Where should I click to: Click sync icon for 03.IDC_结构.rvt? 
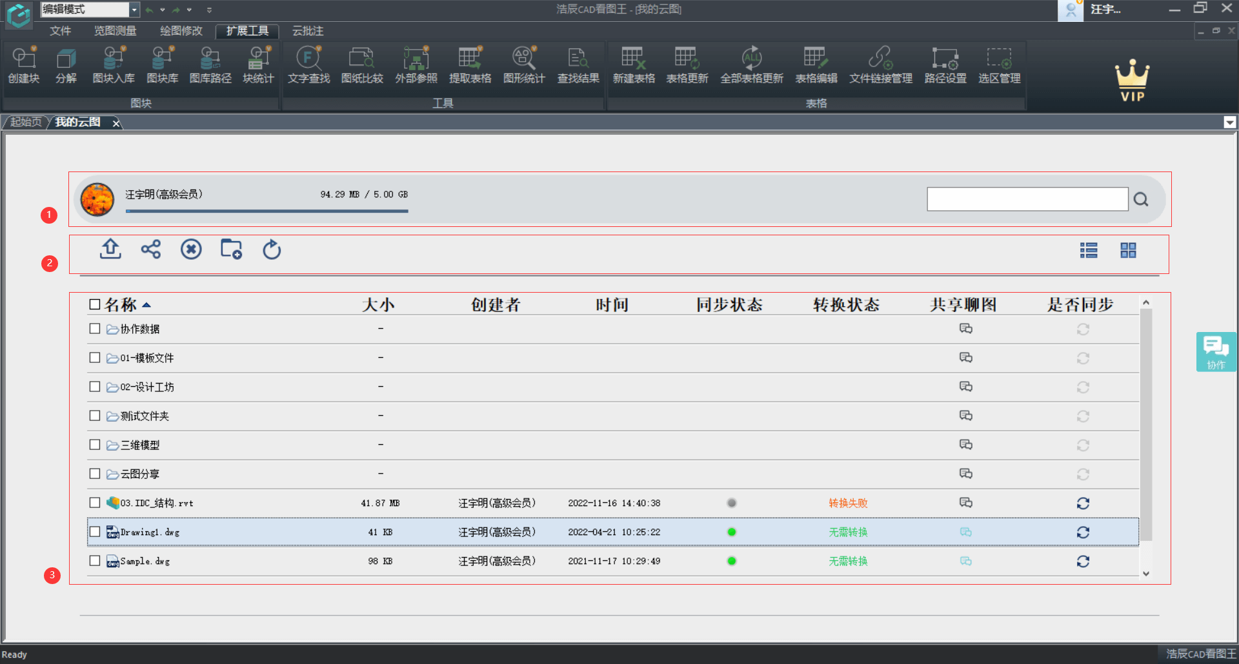coord(1083,503)
